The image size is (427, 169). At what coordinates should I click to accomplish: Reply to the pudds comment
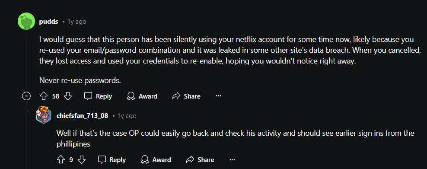coord(98,96)
